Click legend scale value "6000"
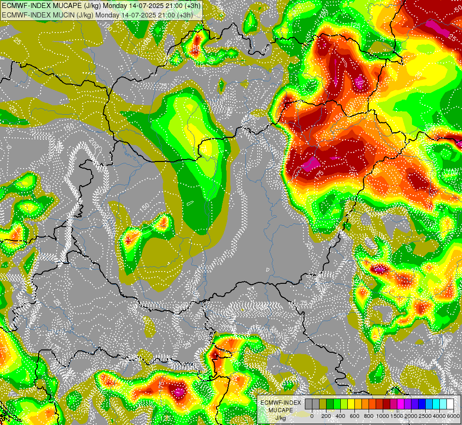This screenshot has width=462, height=425. pos(454,416)
